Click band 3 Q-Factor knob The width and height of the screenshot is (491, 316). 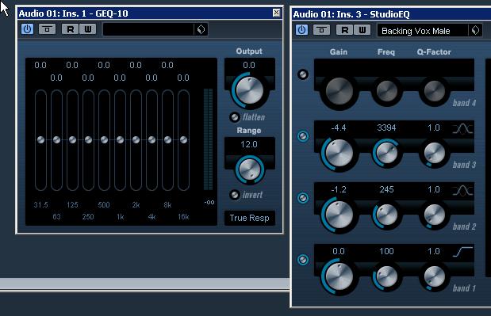[435, 153]
